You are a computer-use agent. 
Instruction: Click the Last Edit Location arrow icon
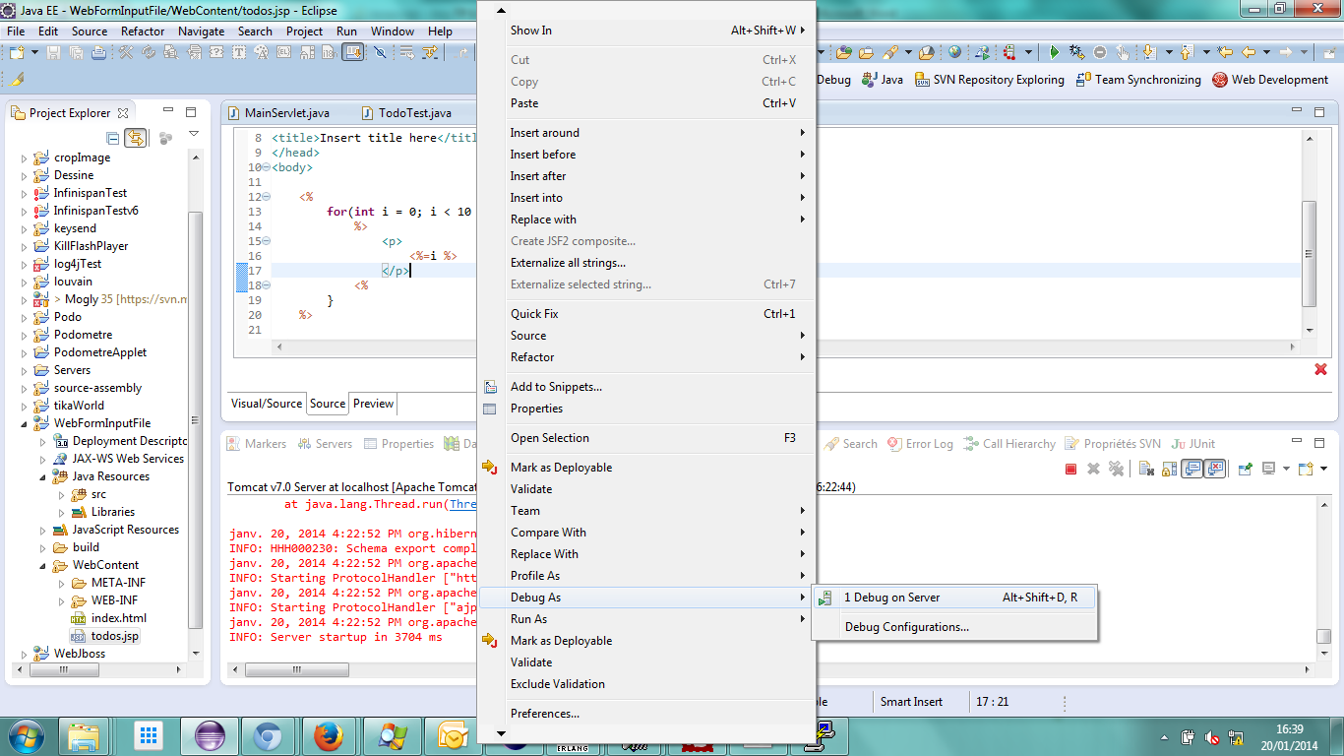pos(1225,52)
